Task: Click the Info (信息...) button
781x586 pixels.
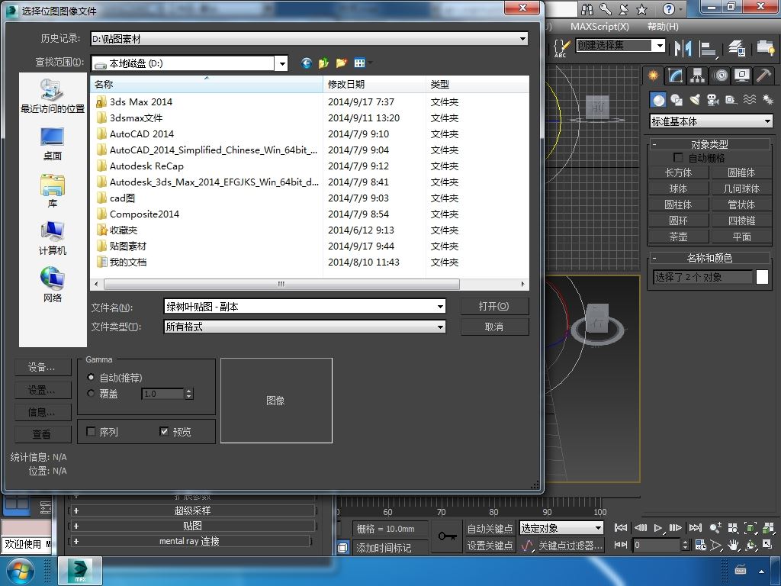Action: (43, 412)
